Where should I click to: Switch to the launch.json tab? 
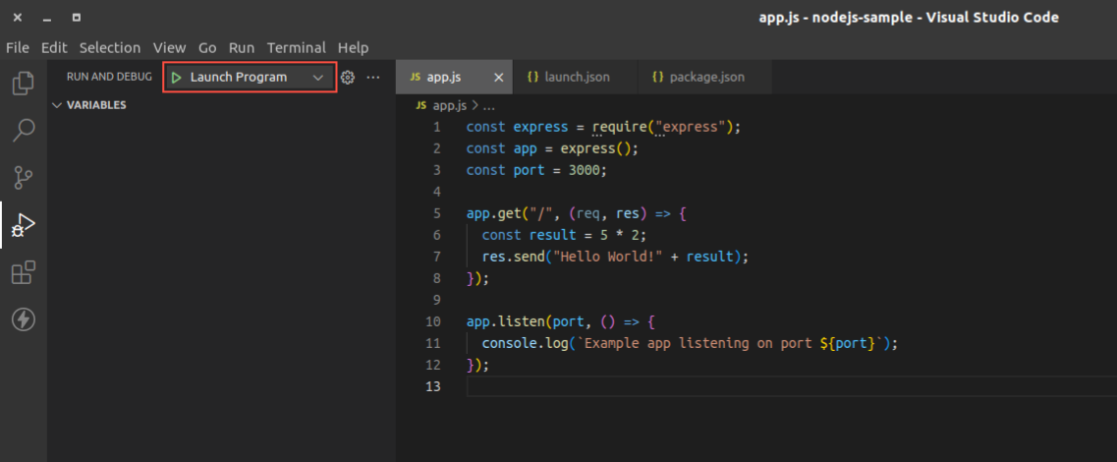[570, 77]
